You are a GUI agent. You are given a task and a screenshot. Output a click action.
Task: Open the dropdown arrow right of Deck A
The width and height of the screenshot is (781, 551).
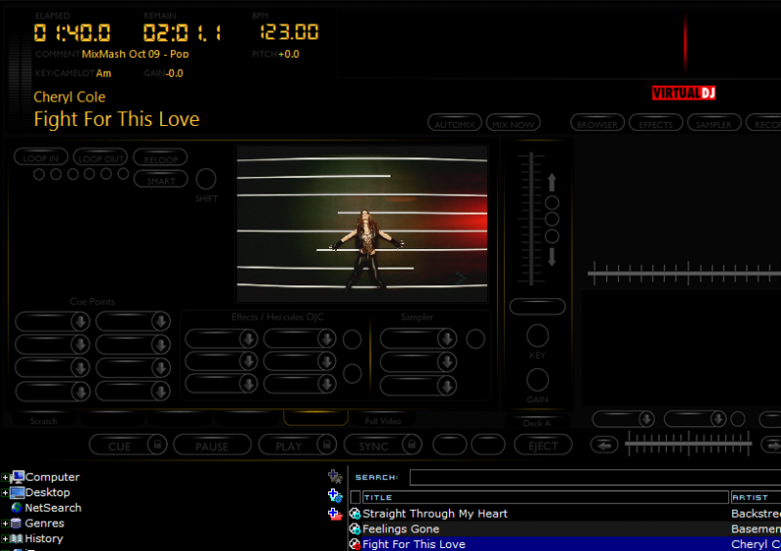pyautogui.click(x=646, y=419)
